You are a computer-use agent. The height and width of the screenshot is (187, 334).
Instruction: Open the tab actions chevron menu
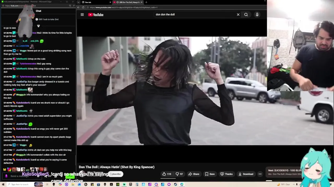(x=79, y=2)
